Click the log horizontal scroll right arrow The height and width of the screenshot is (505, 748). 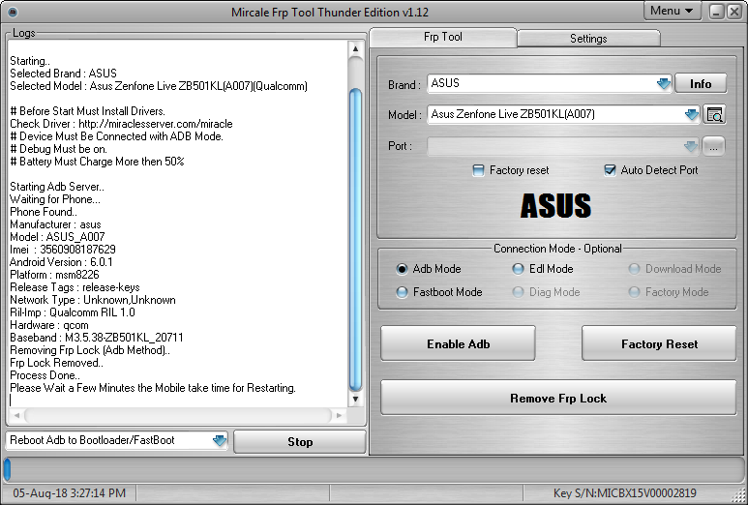pyautogui.click(x=340, y=415)
